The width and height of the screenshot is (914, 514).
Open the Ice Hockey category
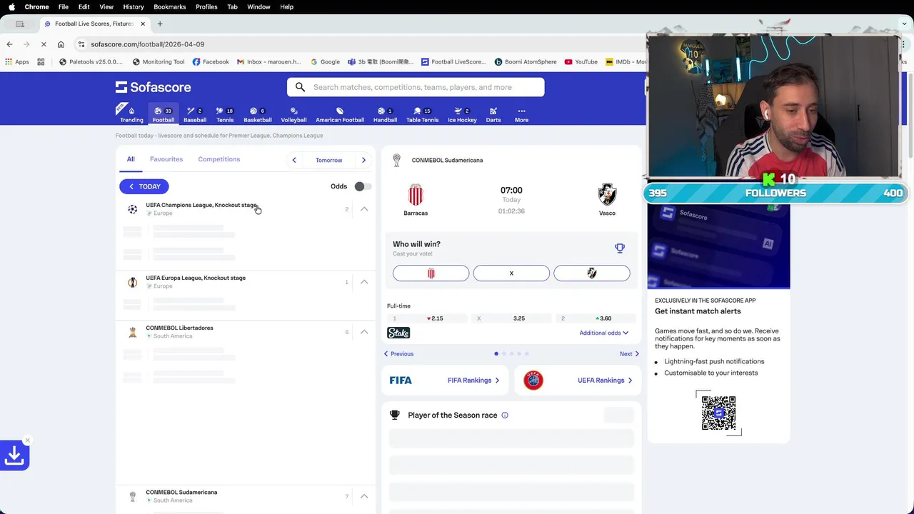pyautogui.click(x=462, y=114)
